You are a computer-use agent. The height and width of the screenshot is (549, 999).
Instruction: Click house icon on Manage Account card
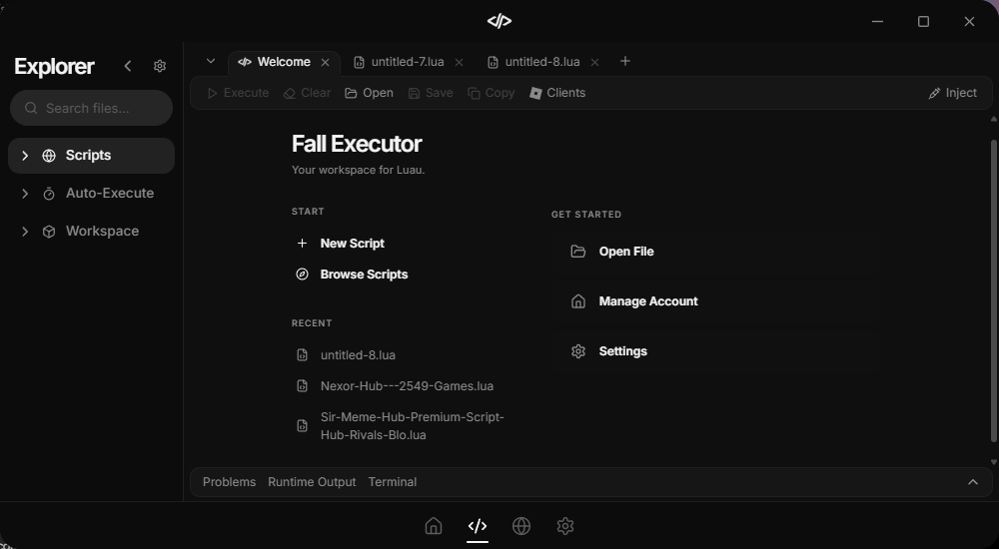point(577,301)
